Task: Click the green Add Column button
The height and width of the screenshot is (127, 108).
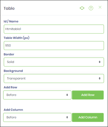Action: 88,117
